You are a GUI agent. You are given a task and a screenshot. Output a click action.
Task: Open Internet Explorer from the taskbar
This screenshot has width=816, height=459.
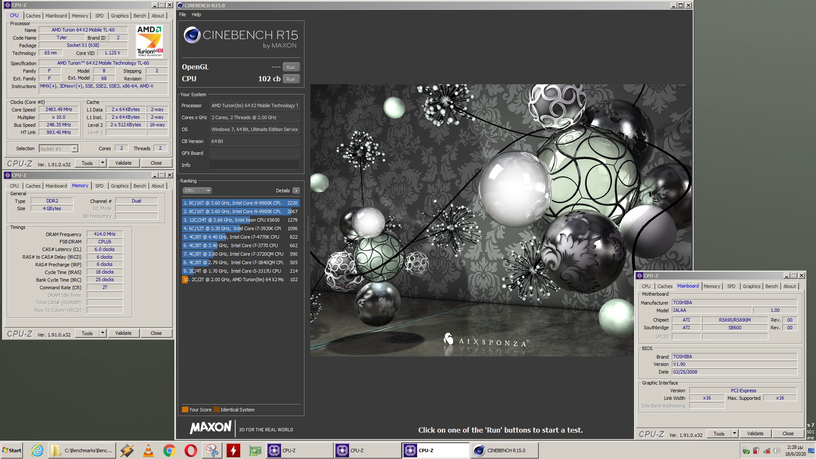coord(37,450)
